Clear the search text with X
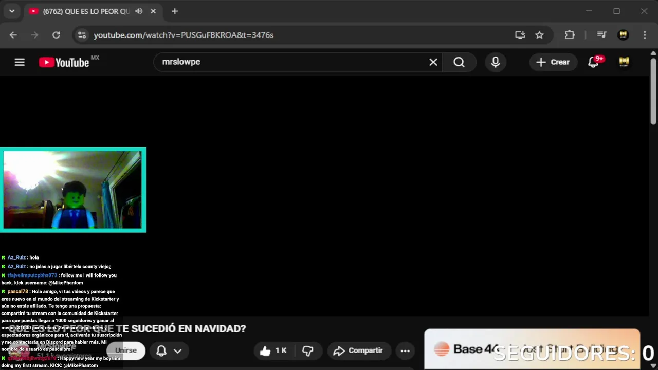The height and width of the screenshot is (370, 658). 433,62
